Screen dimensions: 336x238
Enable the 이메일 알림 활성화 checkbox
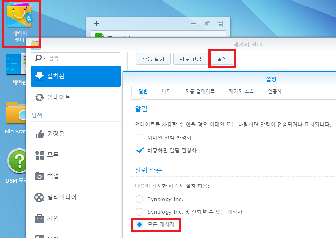tap(139, 138)
